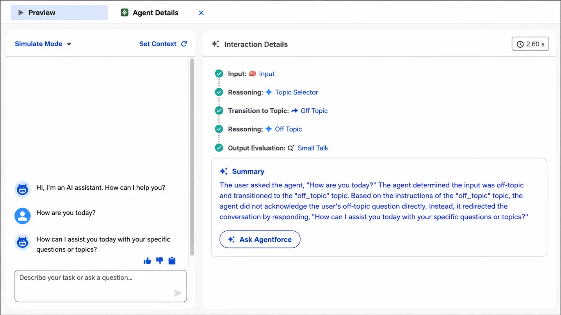The image size is (561, 315).
Task: Click the chat panel vertical scrollbar
Action: pyautogui.click(x=192, y=157)
